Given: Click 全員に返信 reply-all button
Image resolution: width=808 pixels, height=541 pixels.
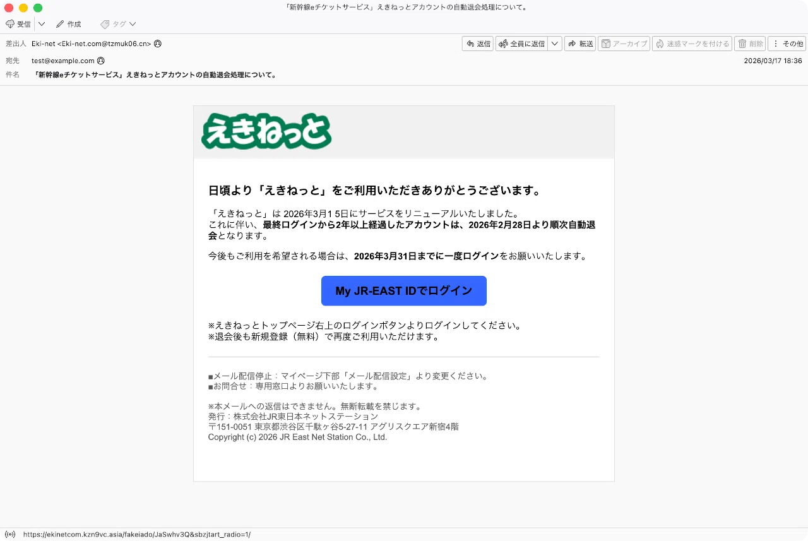Looking at the screenshot, I should tap(521, 44).
